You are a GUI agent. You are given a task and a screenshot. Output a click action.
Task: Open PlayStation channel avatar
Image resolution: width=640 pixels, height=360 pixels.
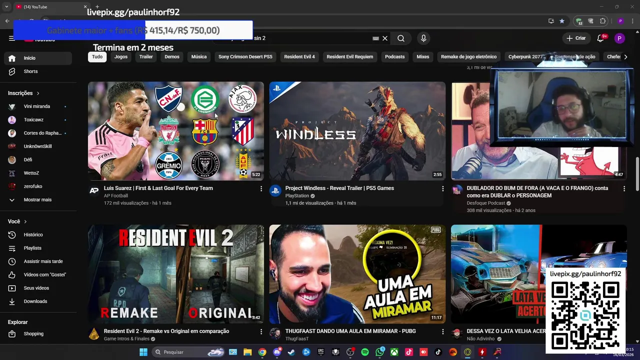click(x=275, y=190)
